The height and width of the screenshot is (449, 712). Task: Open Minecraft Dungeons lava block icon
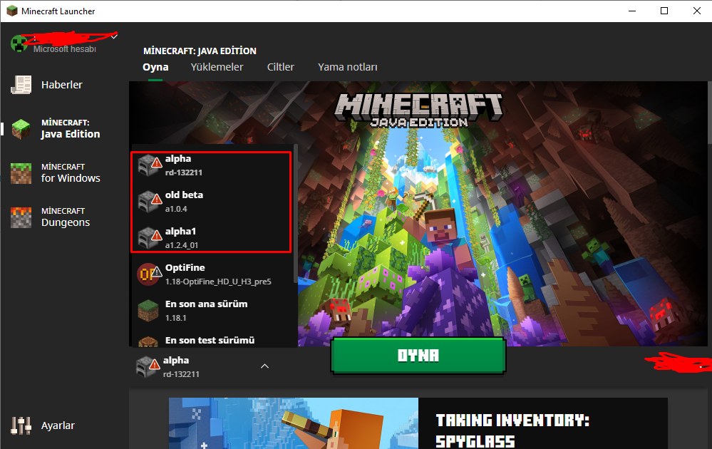(21, 217)
